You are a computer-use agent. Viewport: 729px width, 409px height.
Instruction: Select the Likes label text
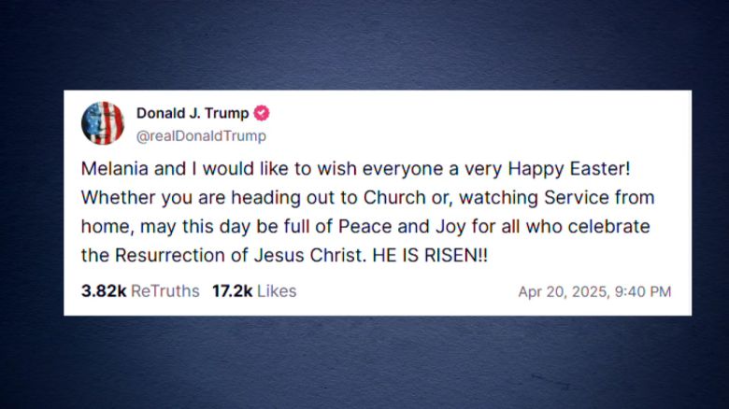pos(277,291)
